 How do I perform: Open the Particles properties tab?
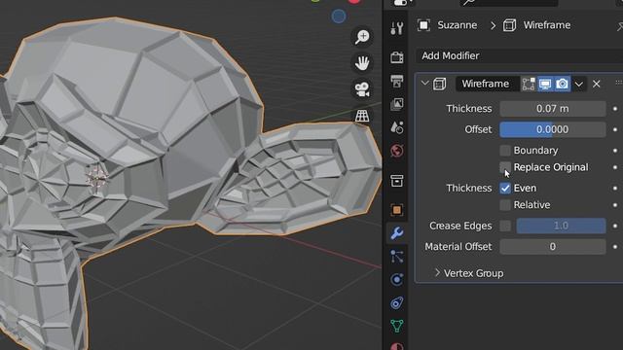tap(396, 257)
